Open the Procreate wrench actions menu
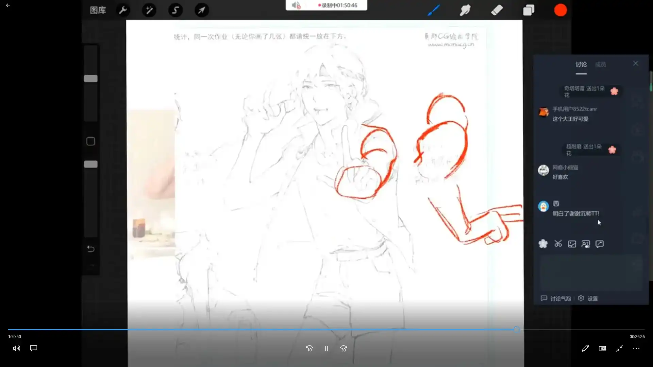This screenshot has height=367, width=653. (123, 10)
